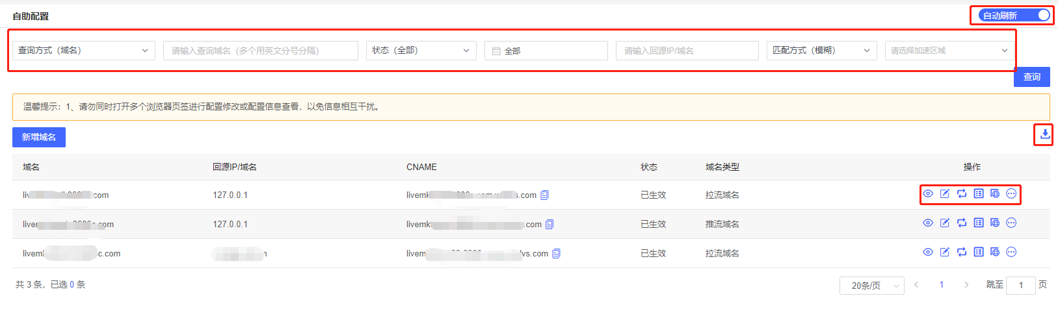1058x309 pixels.
Task: Focus the 请输入查询域名 input field
Action: pyautogui.click(x=261, y=51)
